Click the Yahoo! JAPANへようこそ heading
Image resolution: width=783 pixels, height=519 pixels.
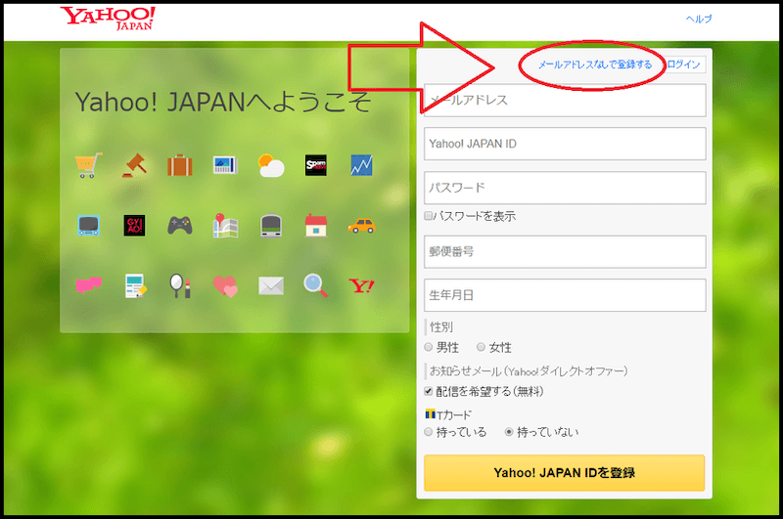tap(223, 103)
